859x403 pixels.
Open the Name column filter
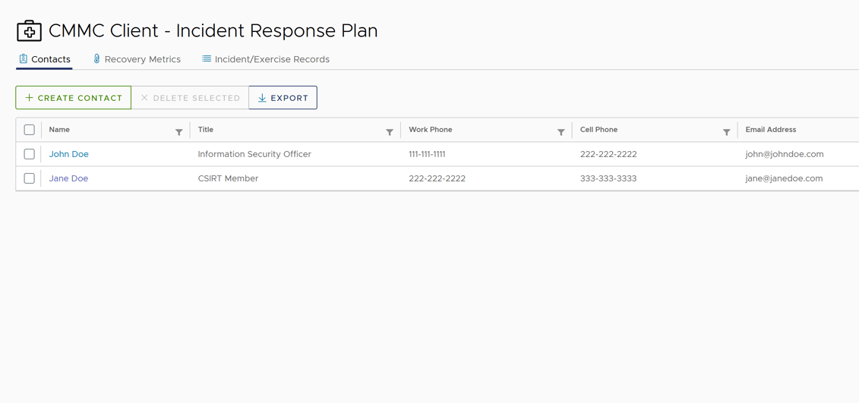click(179, 132)
